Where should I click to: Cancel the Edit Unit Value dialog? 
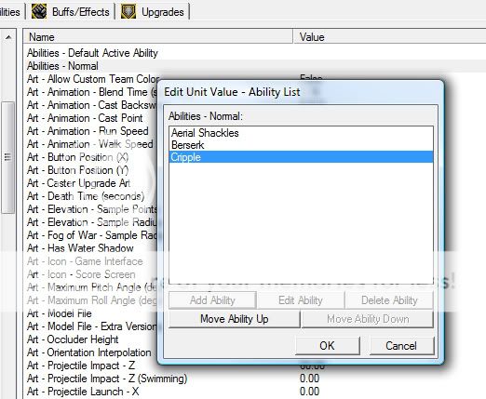click(401, 345)
